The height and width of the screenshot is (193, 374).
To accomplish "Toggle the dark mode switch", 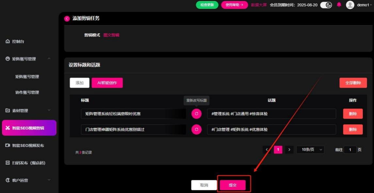I will (326, 5).
